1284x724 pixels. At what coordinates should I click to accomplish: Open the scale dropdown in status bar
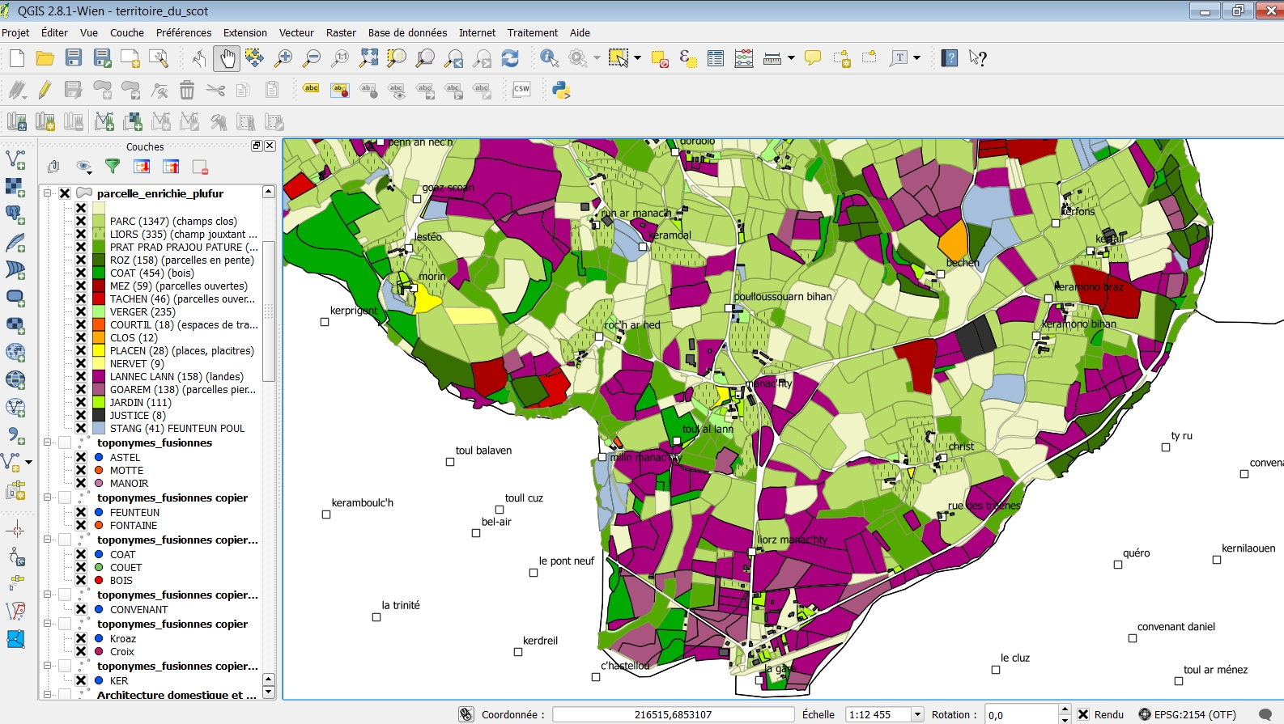[917, 714]
